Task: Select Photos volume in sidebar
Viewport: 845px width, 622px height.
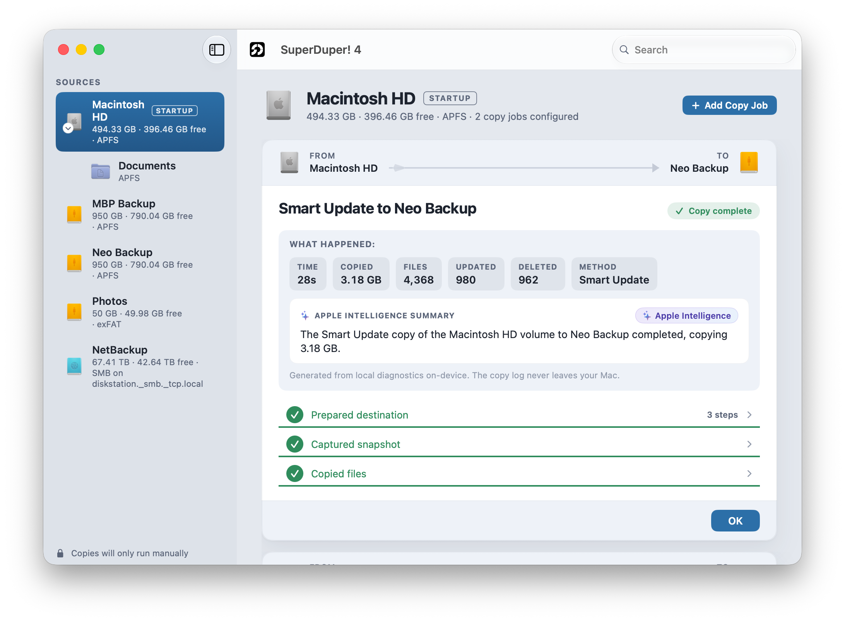Action: [x=140, y=312]
